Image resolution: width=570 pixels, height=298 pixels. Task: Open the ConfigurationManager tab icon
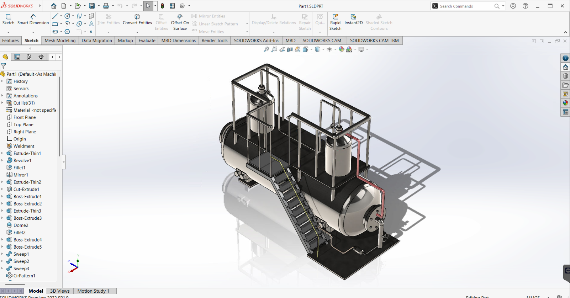pos(29,57)
